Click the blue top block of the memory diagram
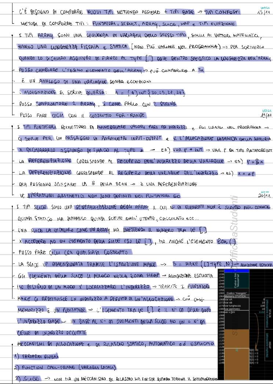Image resolution: width=273 pixels, height=384 pixels. [237, 271]
